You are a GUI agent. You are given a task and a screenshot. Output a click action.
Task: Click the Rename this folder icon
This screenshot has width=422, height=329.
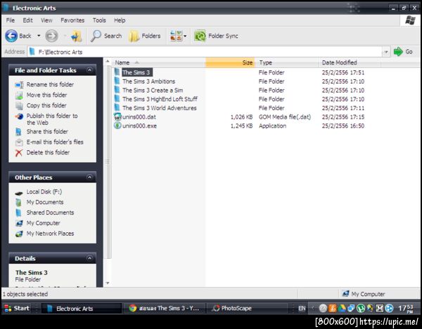pyautogui.click(x=19, y=85)
